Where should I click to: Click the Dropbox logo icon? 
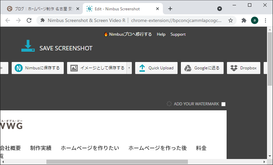(x=234, y=68)
